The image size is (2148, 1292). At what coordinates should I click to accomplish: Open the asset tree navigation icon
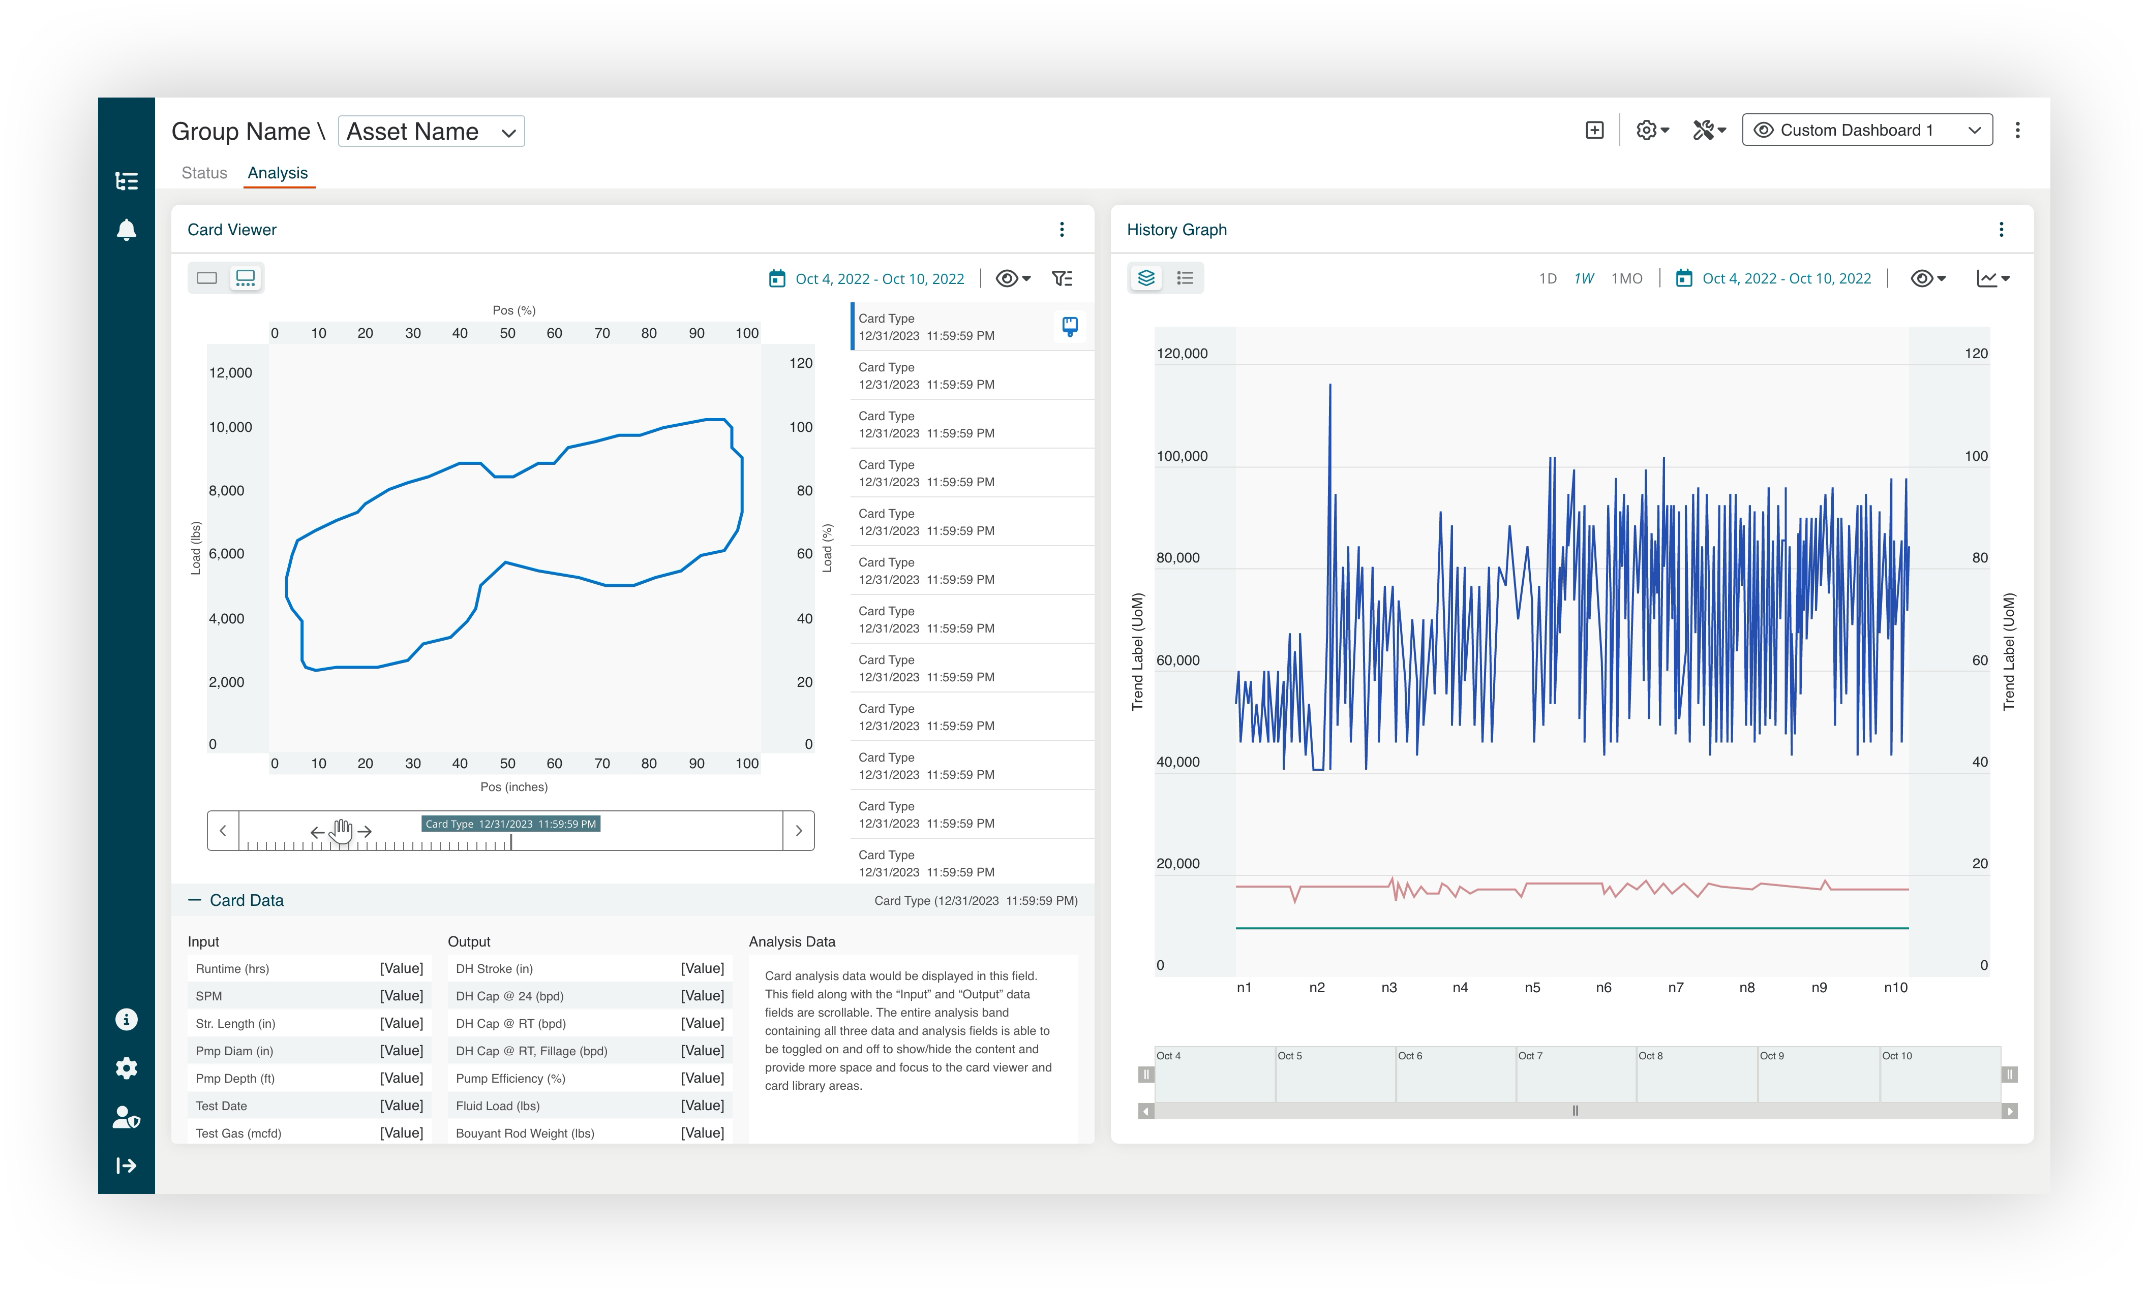pos(126,181)
